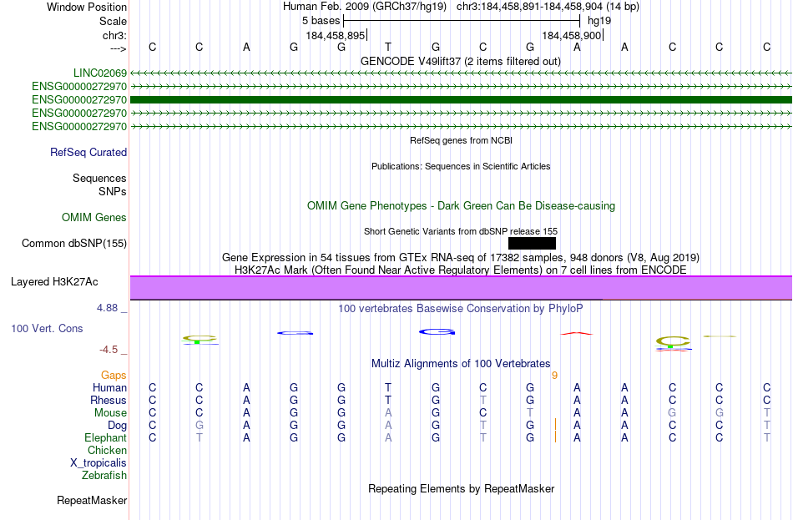Open Publications: Sequences in Scientific Articles title
The image size is (793, 520).
coord(461,166)
